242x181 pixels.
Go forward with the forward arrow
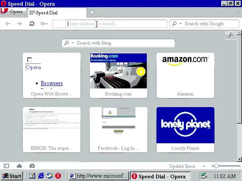click(x=19, y=23)
